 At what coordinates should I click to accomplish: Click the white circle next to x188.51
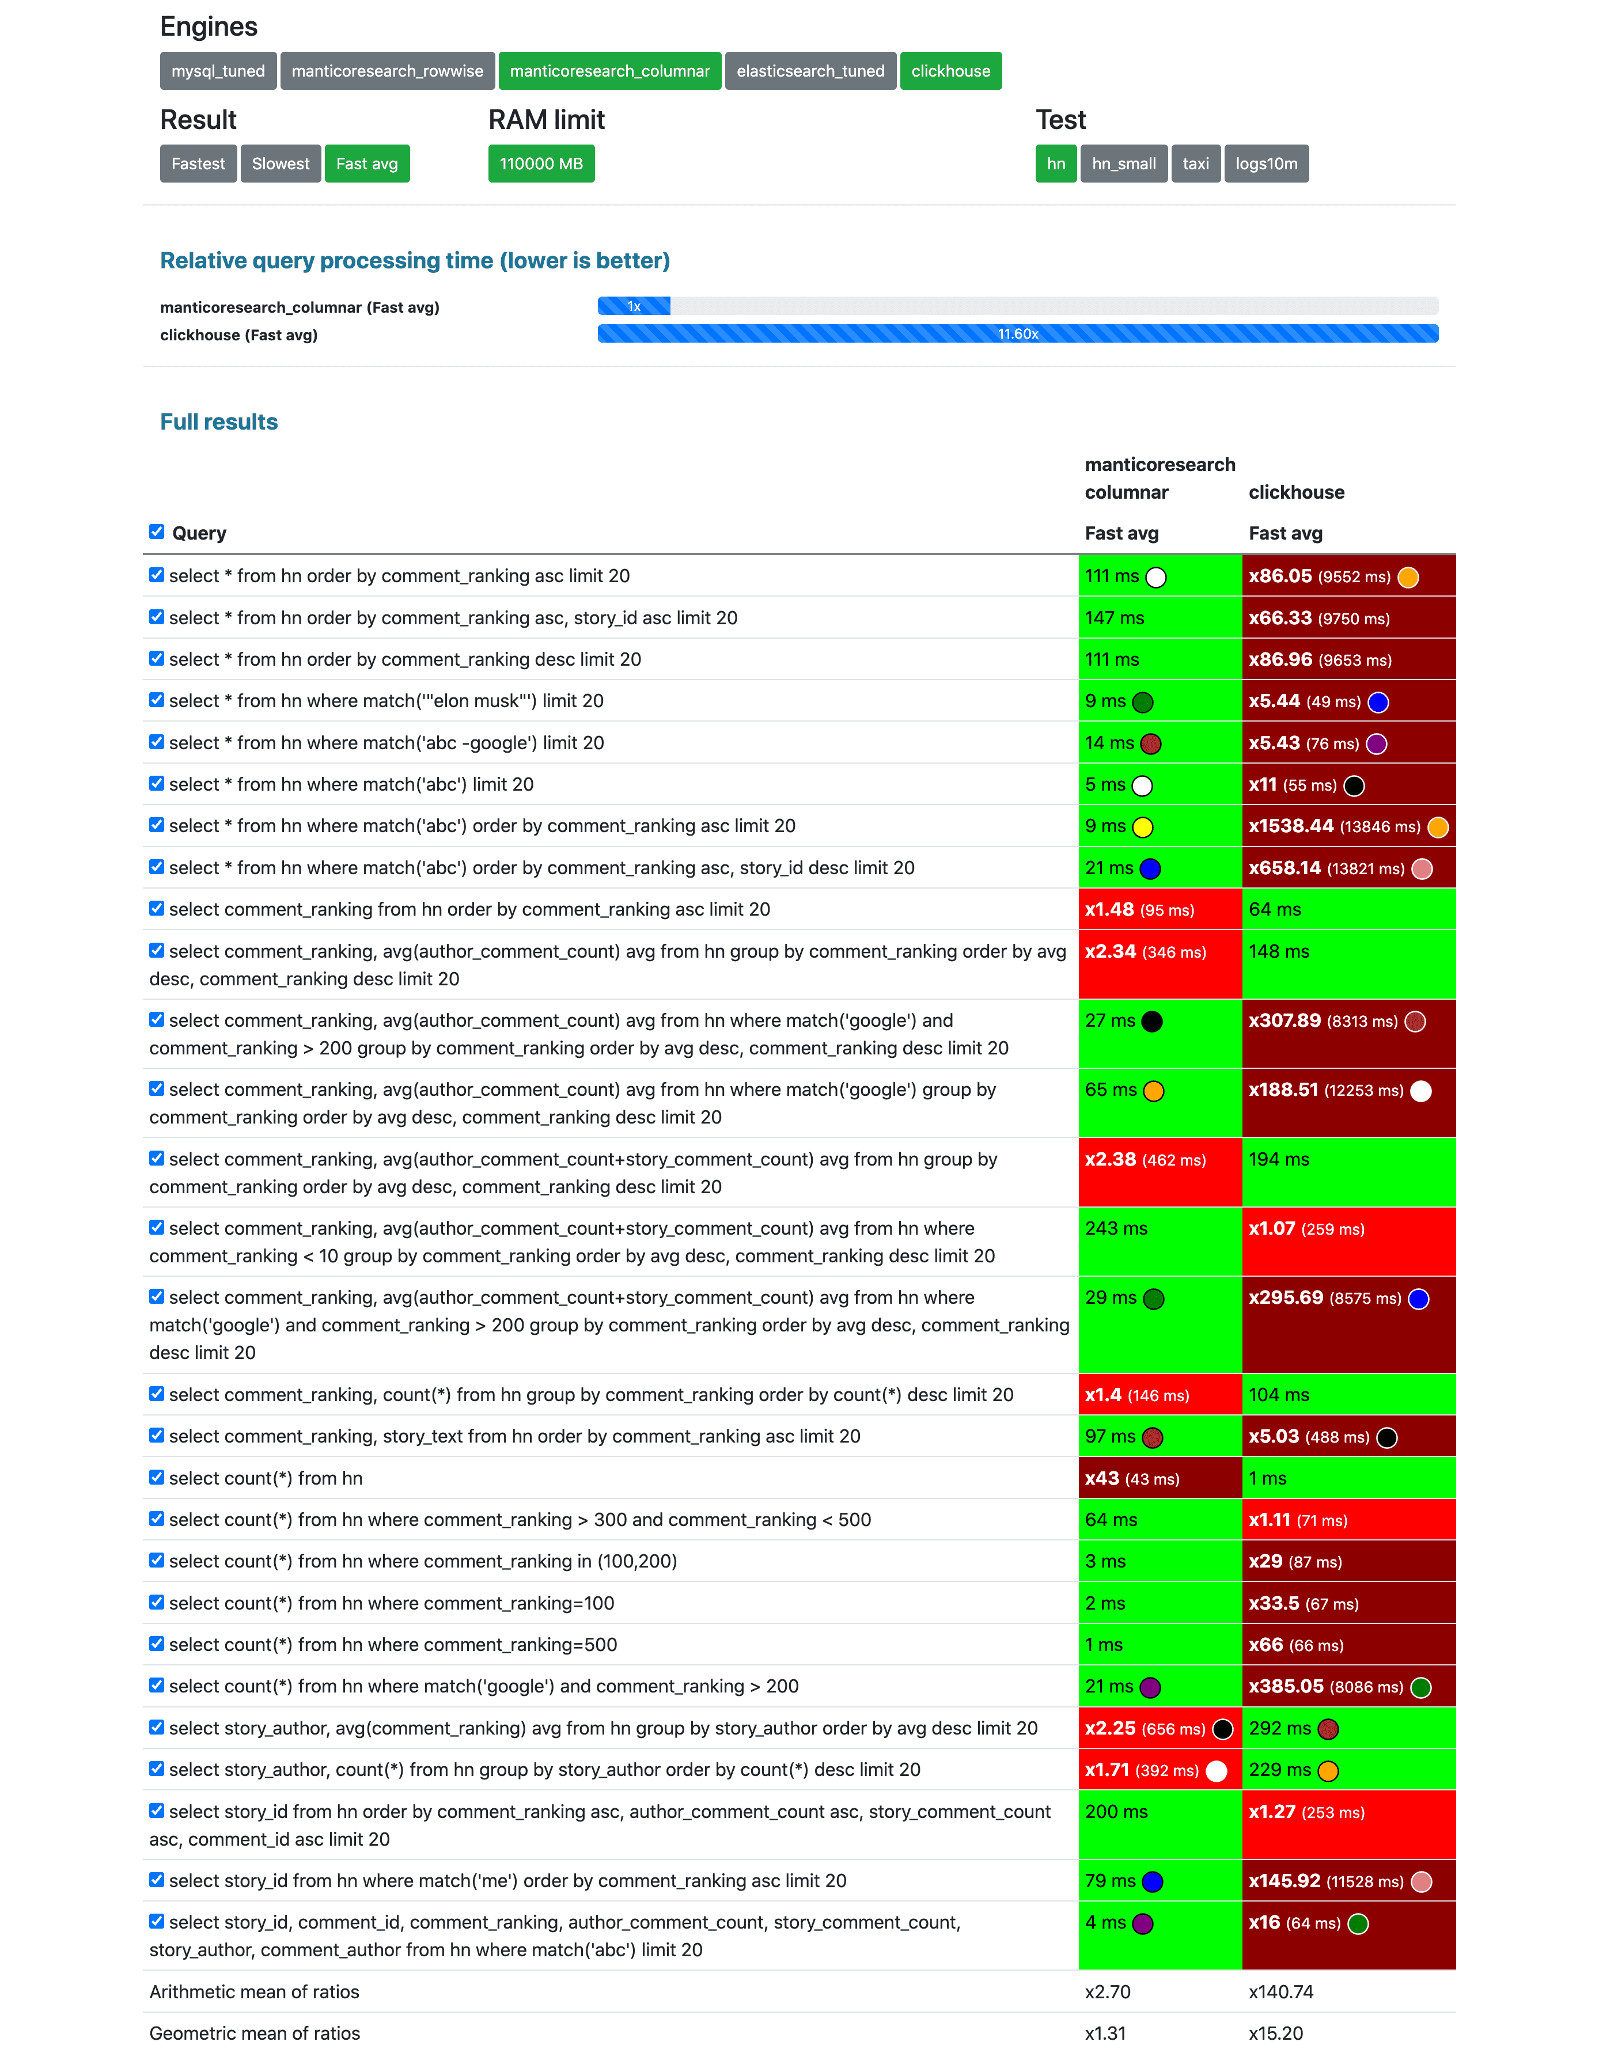tap(1420, 1091)
